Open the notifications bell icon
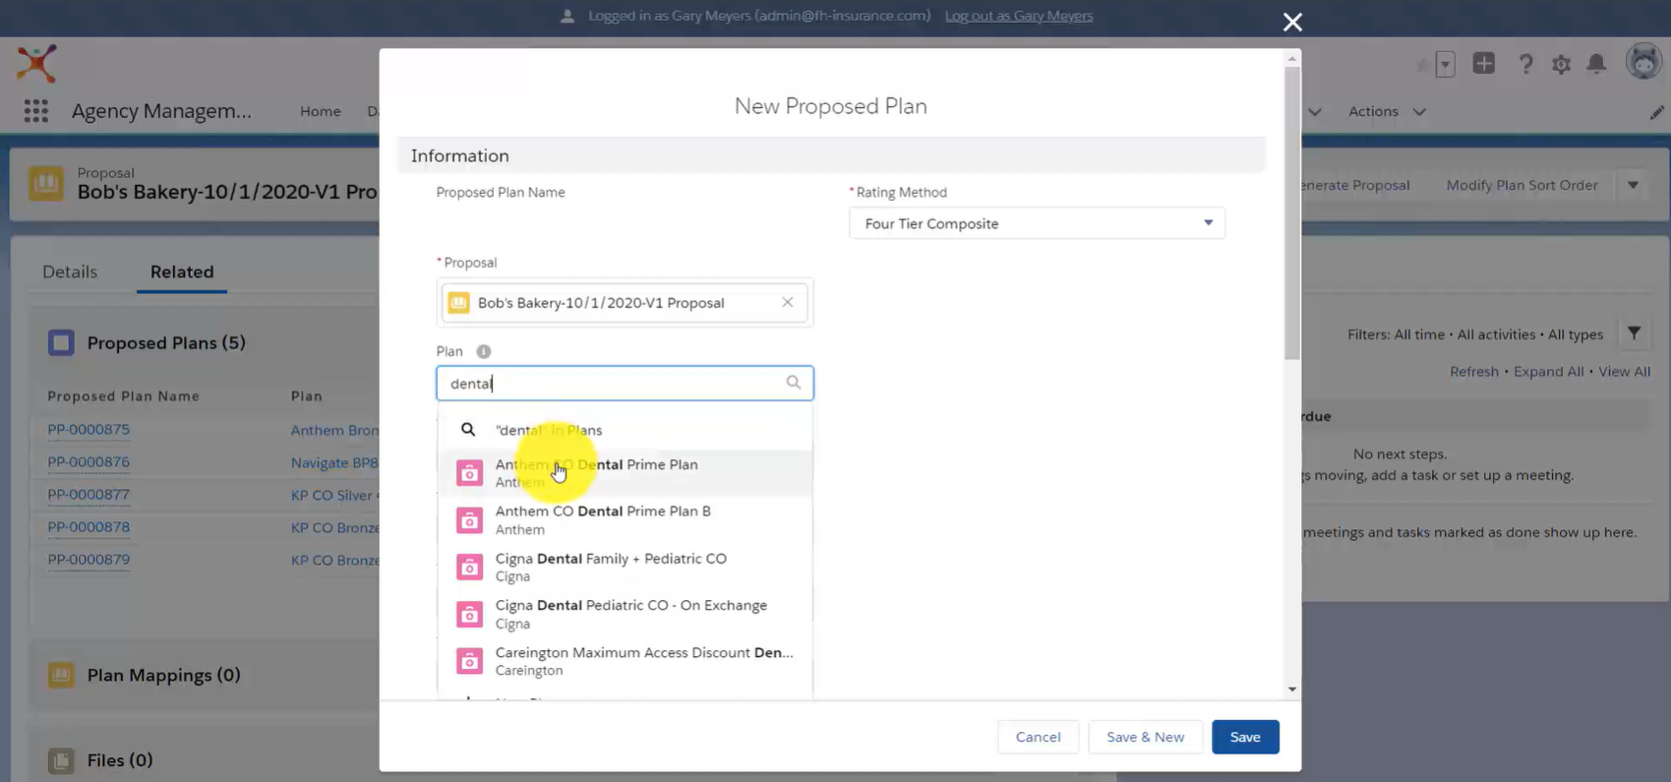The width and height of the screenshot is (1671, 782). click(x=1596, y=64)
